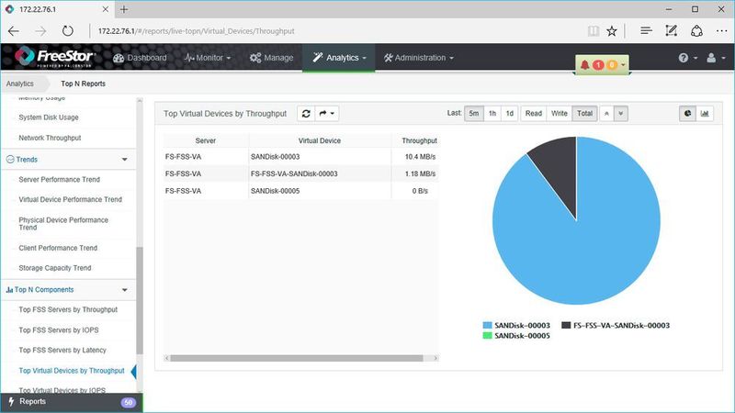The width and height of the screenshot is (735, 413).
Task: Show Total throughput
Action: coord(584,113)
